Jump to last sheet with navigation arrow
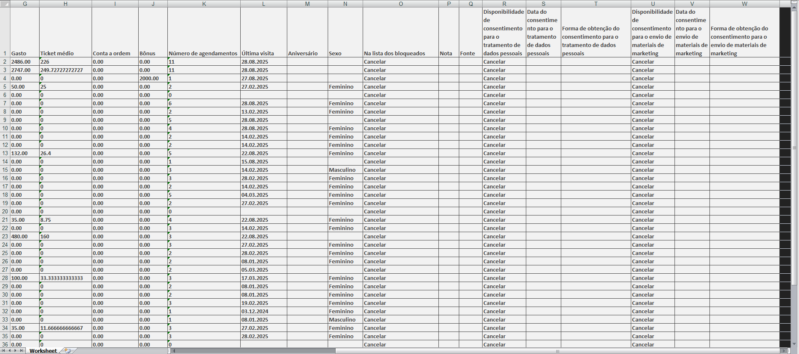The height and width of the screenshot is (354, 799). 21,351
